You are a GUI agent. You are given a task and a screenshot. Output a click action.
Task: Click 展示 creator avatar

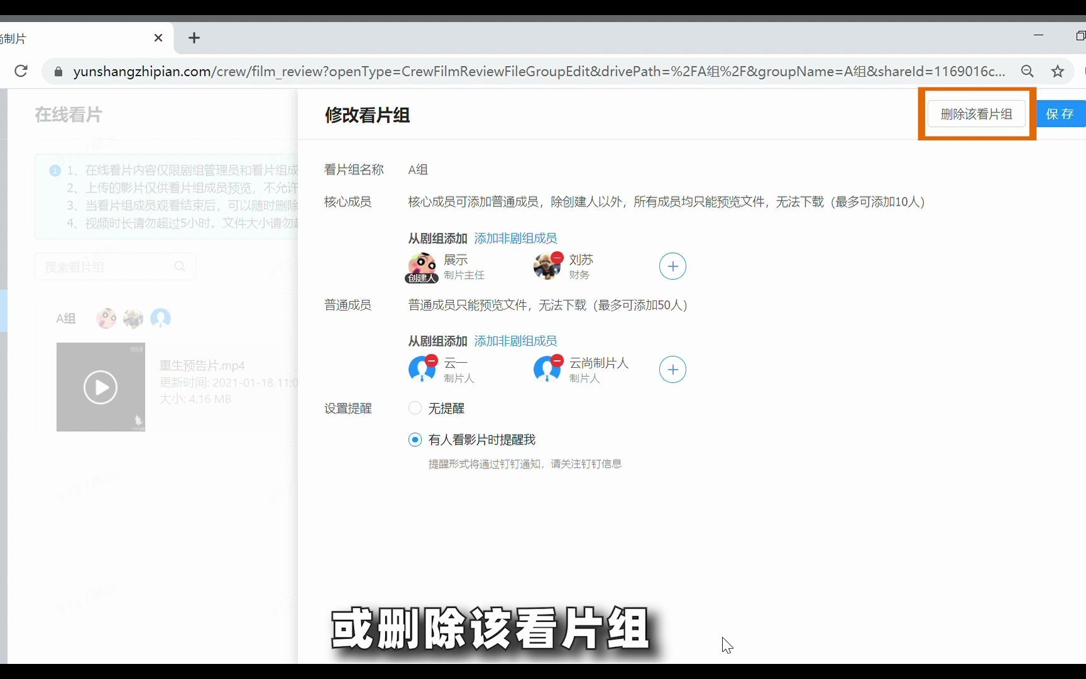coord(422,267)
